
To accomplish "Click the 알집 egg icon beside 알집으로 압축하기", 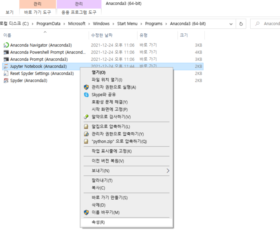I will click(x=86, y=127).
